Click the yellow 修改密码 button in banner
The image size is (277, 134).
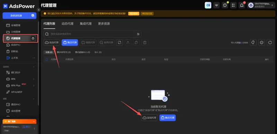pos(134,14)
